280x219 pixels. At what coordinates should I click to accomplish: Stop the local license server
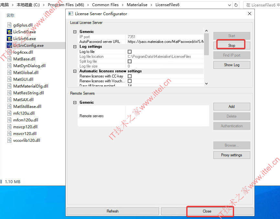point(232,46)
